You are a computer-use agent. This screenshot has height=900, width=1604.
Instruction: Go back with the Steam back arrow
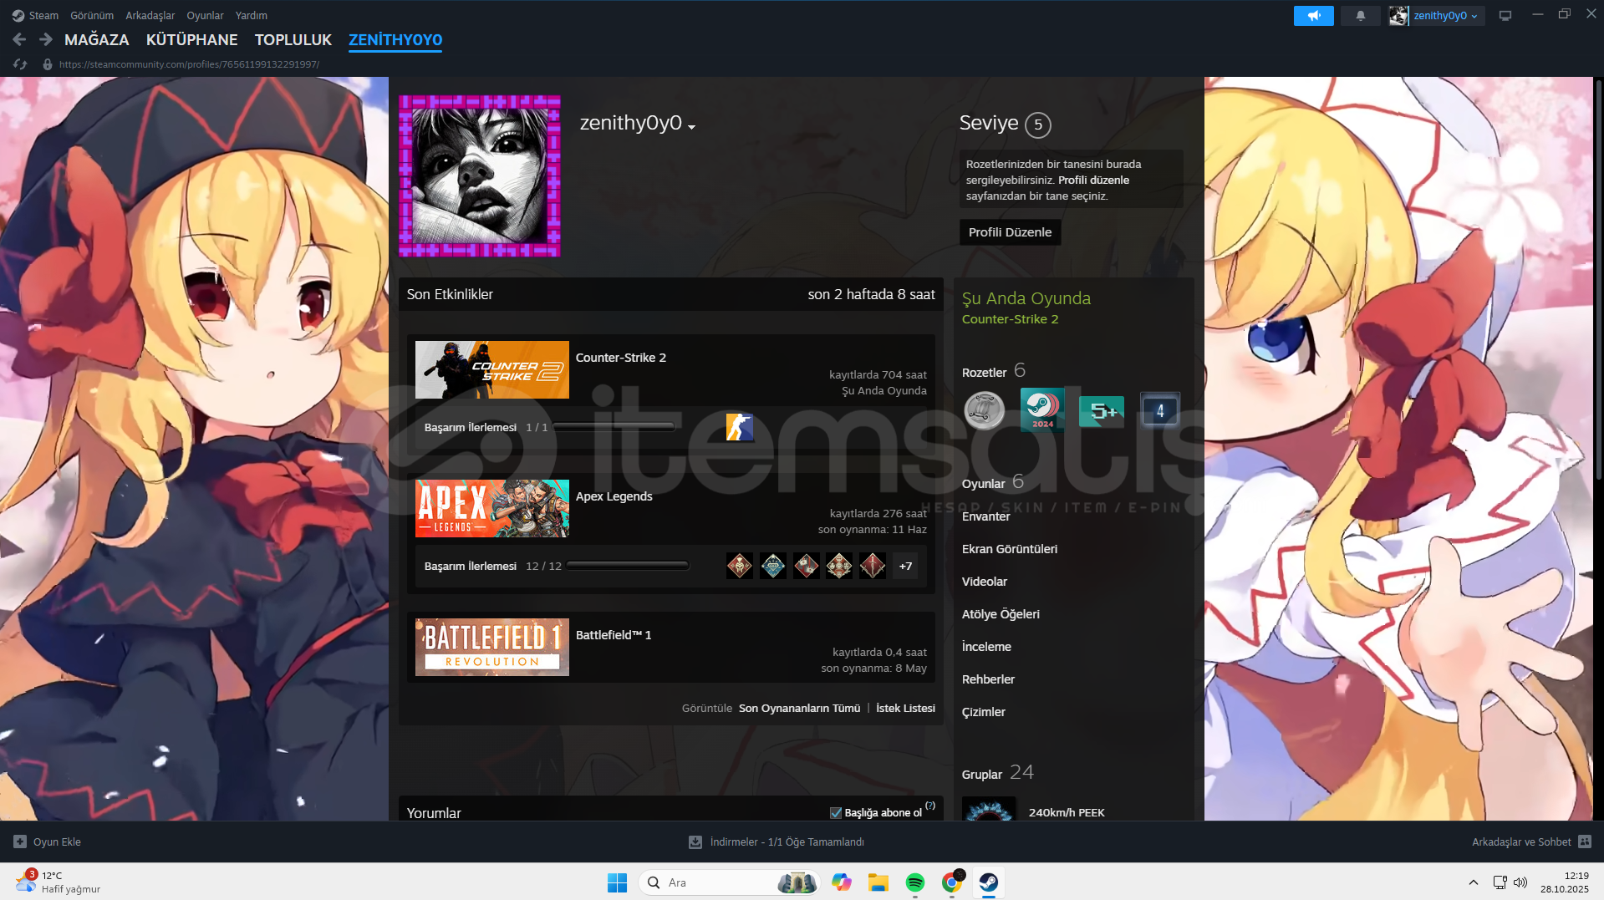pyautogui.click(x=20, y=39)
